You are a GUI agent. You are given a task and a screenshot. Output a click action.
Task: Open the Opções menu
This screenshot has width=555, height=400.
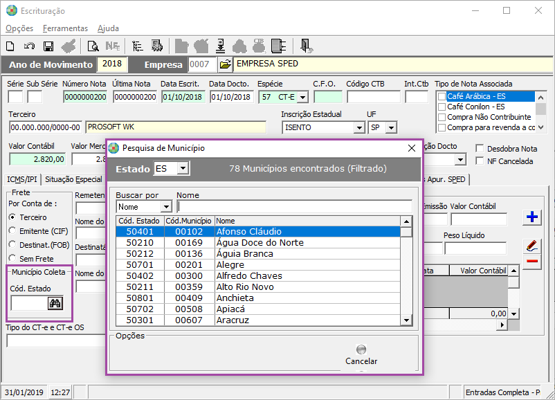click(19, 28)
